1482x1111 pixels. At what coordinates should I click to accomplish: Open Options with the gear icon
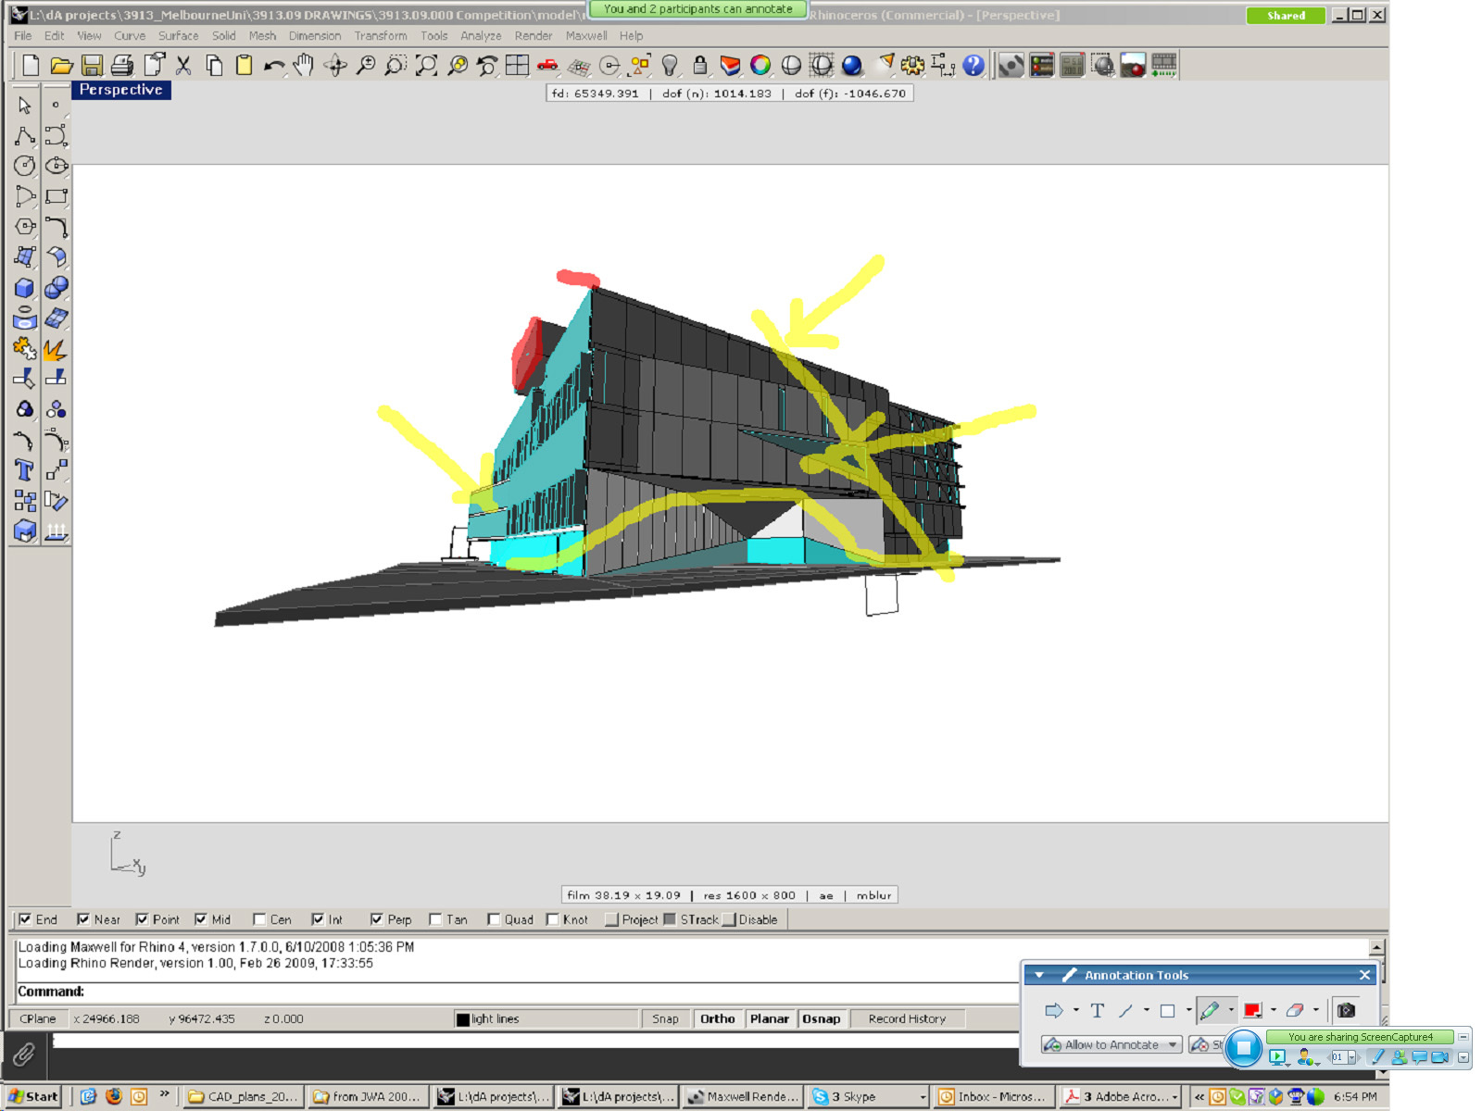(x=912, y=65)
